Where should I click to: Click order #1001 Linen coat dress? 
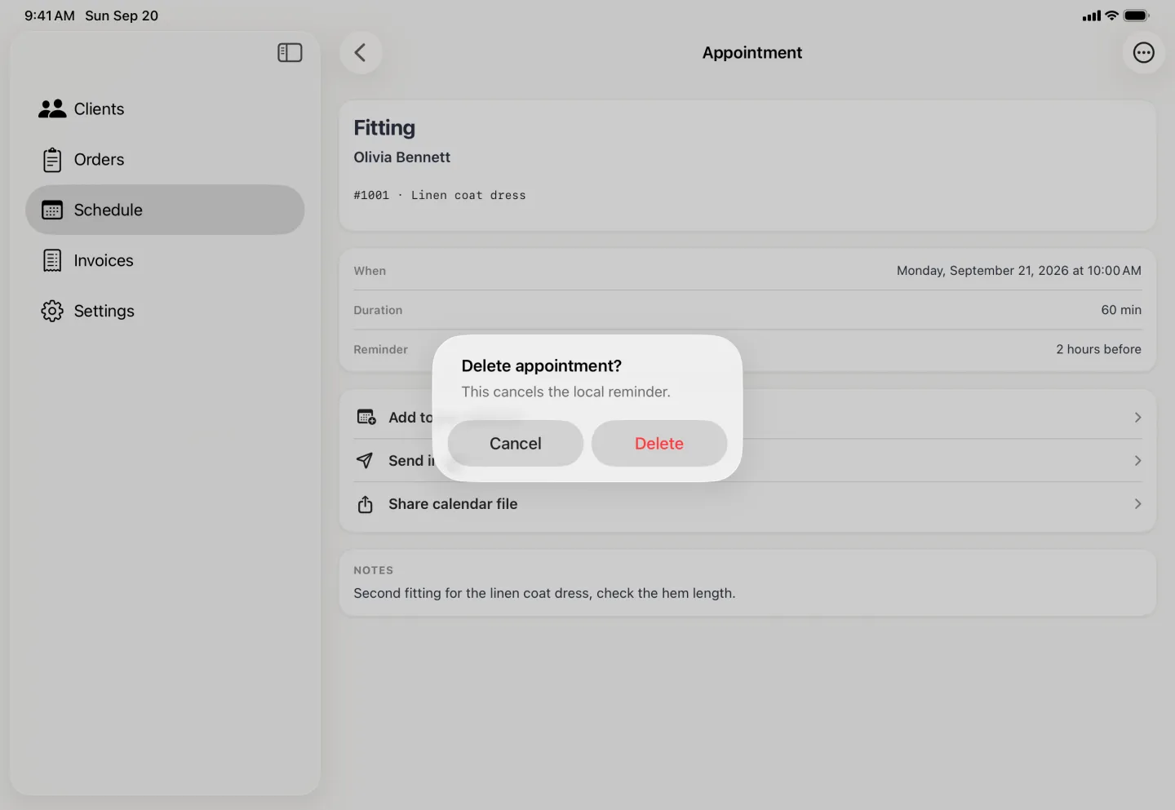(440, 196)
